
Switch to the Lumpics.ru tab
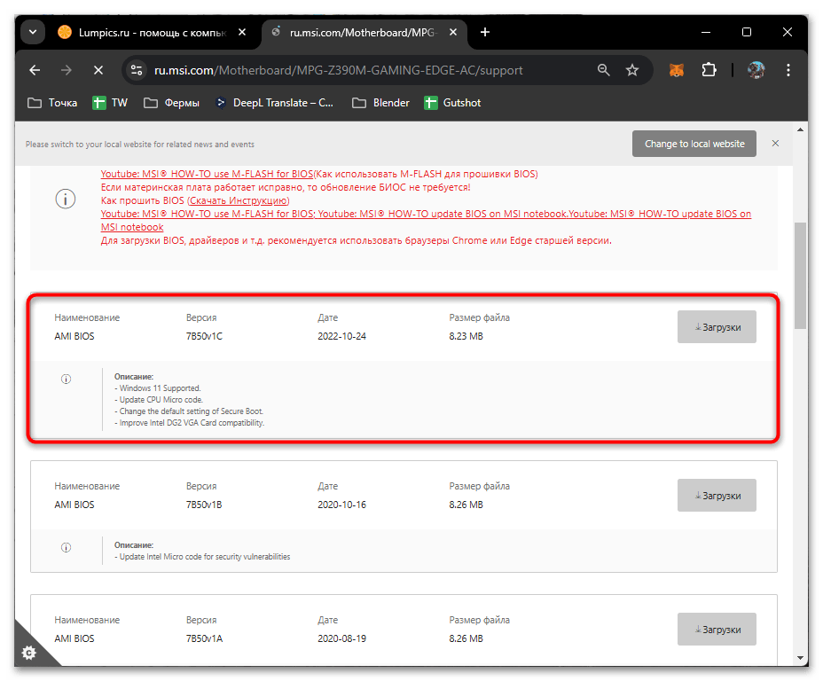(152, 33)
